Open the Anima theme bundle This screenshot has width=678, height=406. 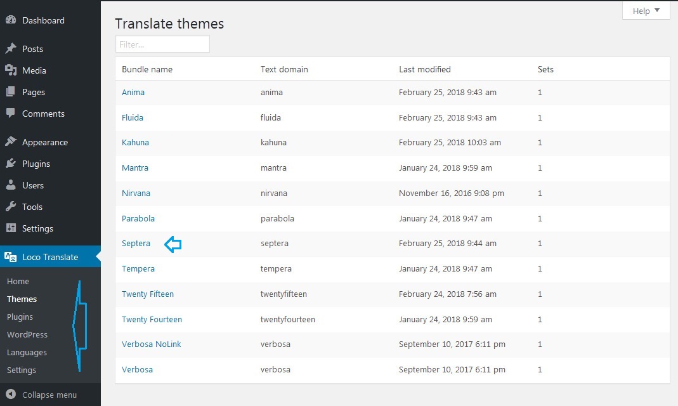tap(133, 92)
